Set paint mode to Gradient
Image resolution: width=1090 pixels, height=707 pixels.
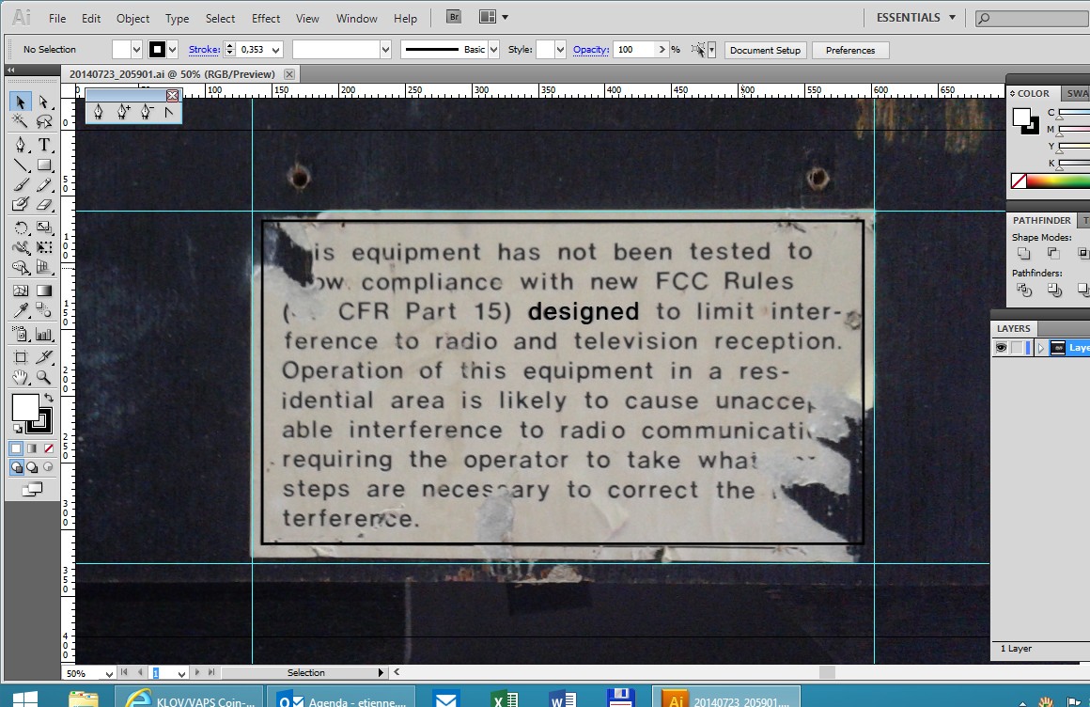click(x=32, y=448)
